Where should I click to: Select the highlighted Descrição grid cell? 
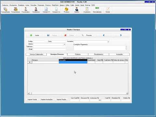[x=73, y=62]
